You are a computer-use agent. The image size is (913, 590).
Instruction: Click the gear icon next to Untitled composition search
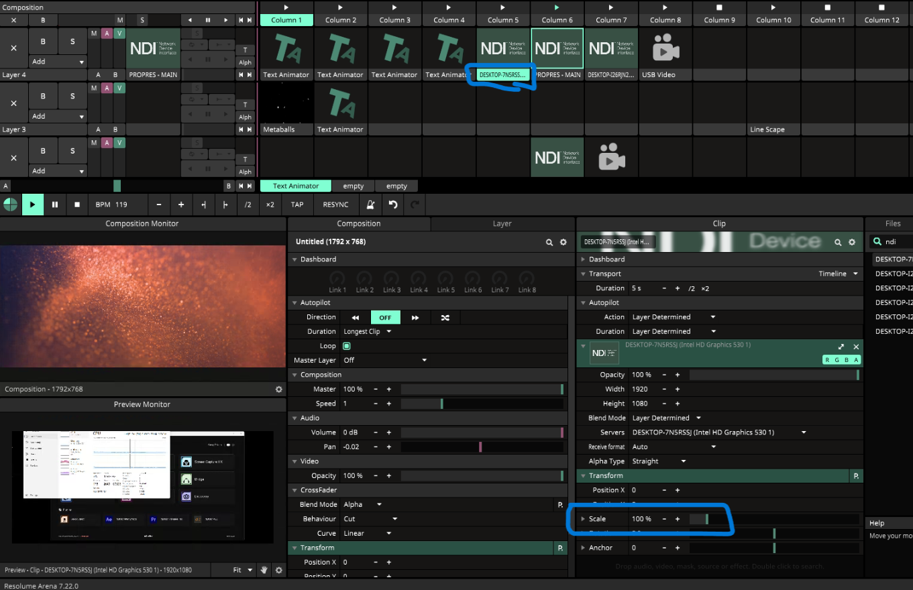pyautogui.click(x=563, y=242)
